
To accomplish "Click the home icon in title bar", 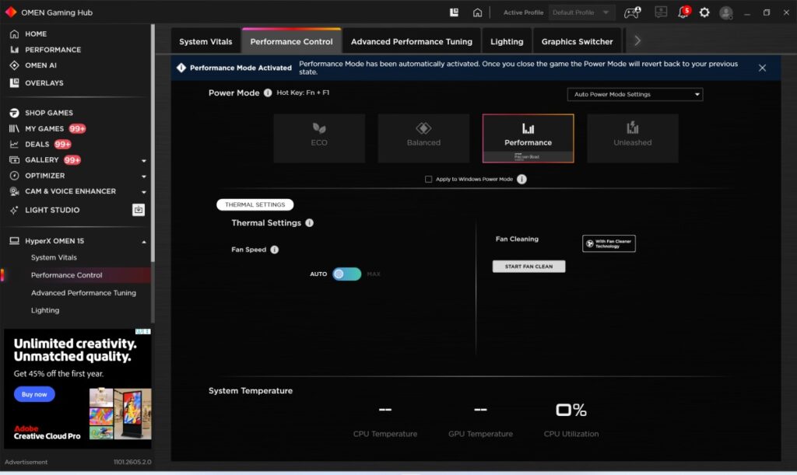I will 477,12.
